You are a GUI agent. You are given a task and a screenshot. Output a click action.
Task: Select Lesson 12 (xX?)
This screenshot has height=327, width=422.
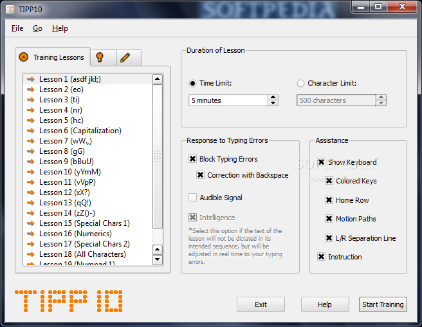point(87,192)
